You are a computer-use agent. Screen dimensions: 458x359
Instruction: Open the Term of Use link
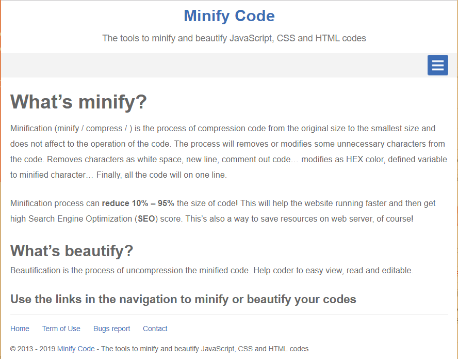pos(61,329)
